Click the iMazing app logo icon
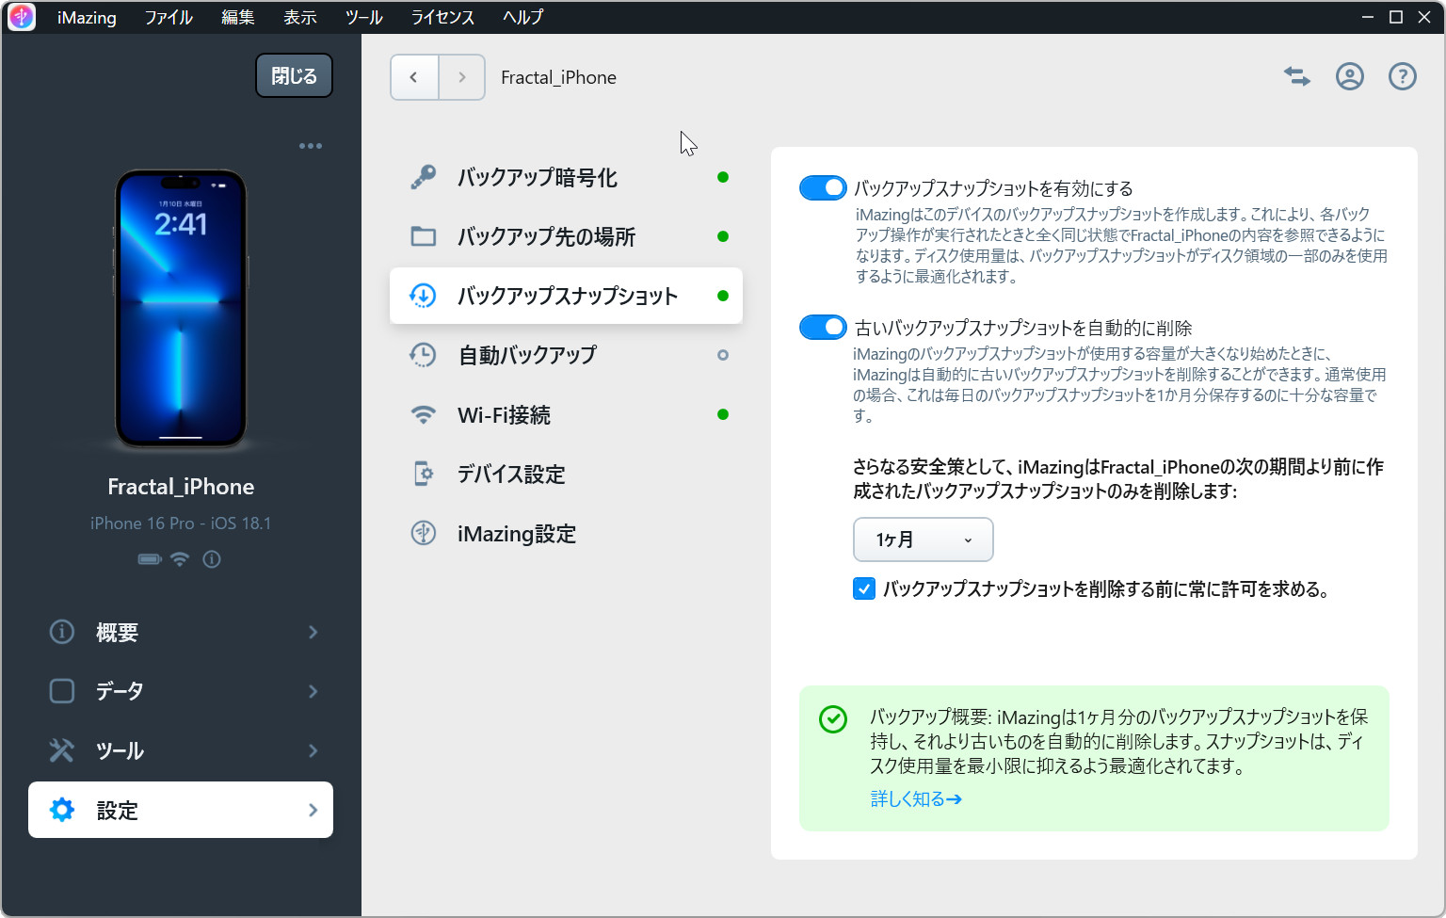The height and width of the screenshot is (918, 1446). pyautogui.click(x=21, y=17)
